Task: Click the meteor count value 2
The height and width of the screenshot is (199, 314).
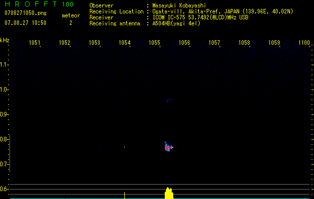Action: tap(71, 23)
